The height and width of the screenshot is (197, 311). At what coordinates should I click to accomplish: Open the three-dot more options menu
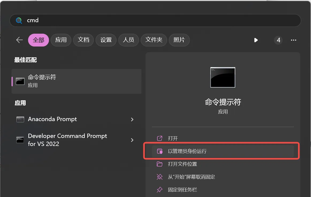[293, 40]
